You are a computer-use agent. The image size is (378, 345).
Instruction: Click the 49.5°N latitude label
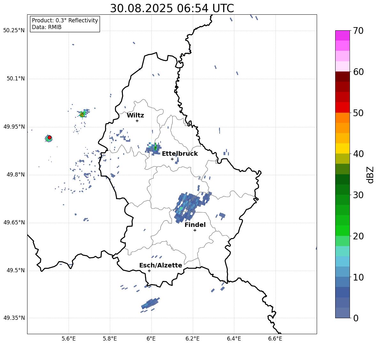click(x=16, y=271)
